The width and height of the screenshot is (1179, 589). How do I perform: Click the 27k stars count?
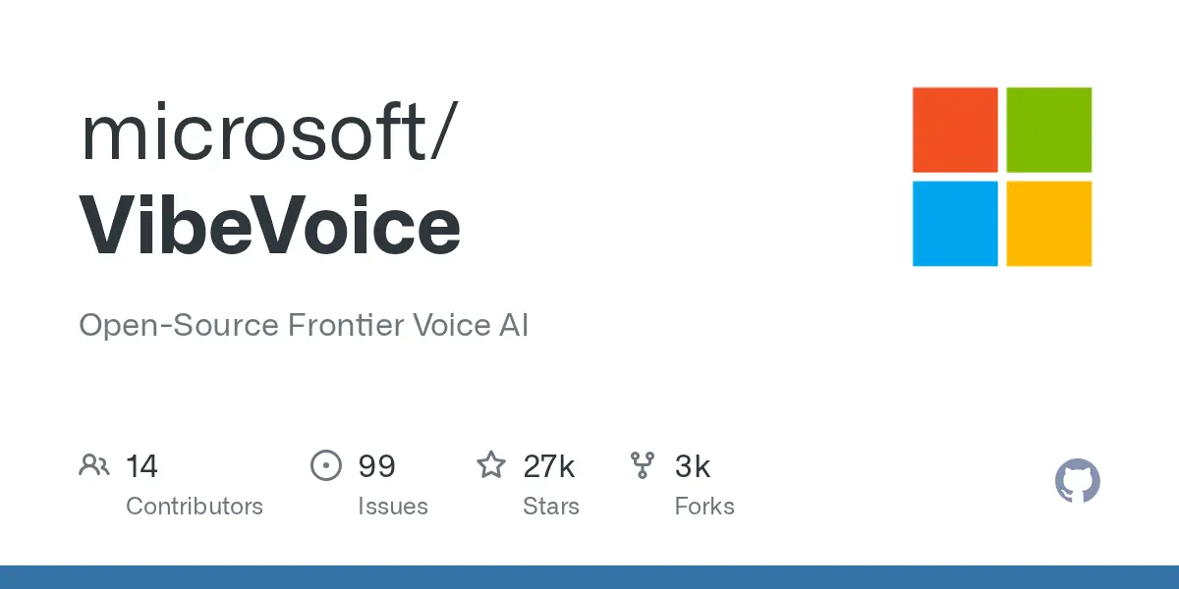click(x=548, y=465)
